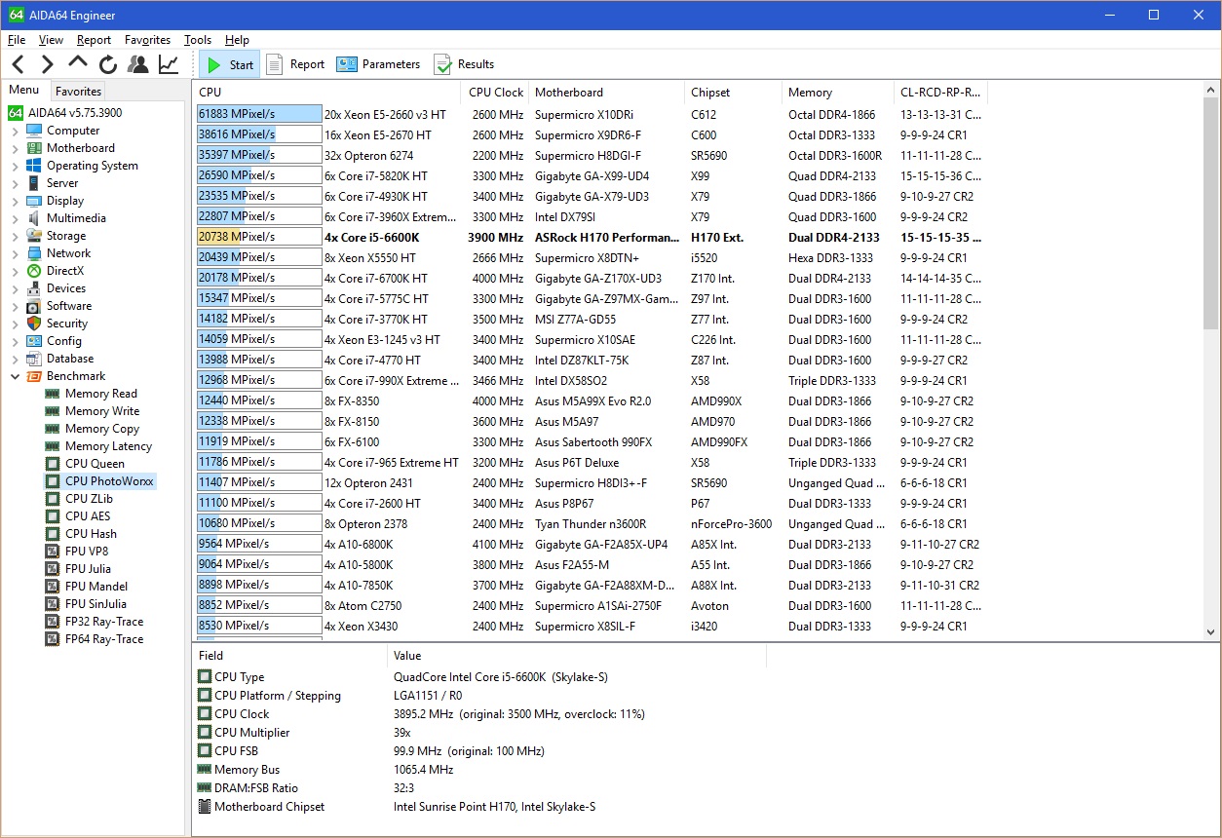
Task: Click the Operating System Windows icon
Action: [x=34, y=166]
